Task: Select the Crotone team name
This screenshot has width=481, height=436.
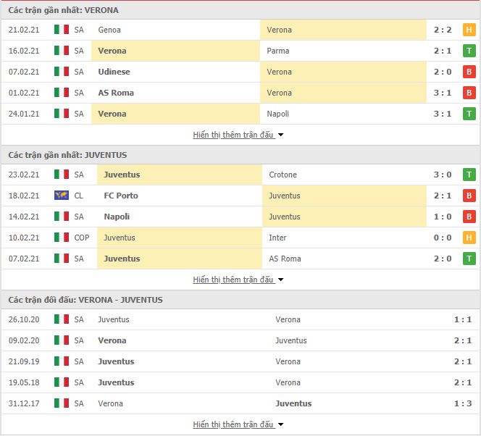Action: pos(283,175)
